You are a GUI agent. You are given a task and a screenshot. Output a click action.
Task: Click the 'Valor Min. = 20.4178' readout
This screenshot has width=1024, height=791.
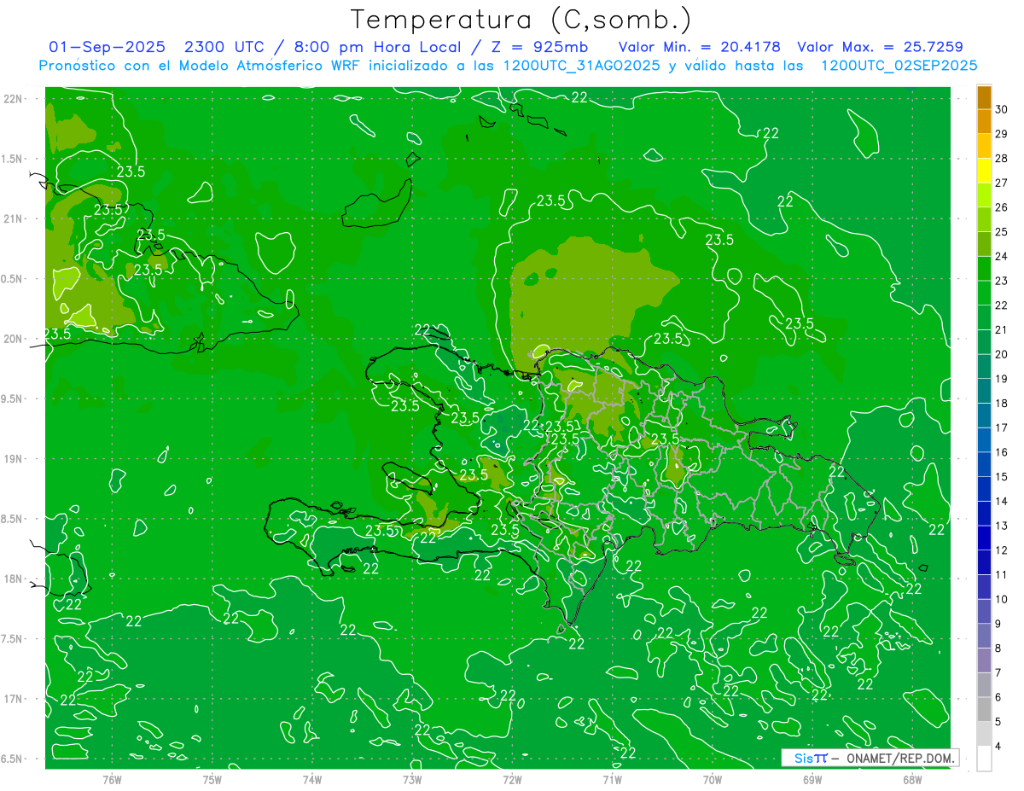[699, 47]
